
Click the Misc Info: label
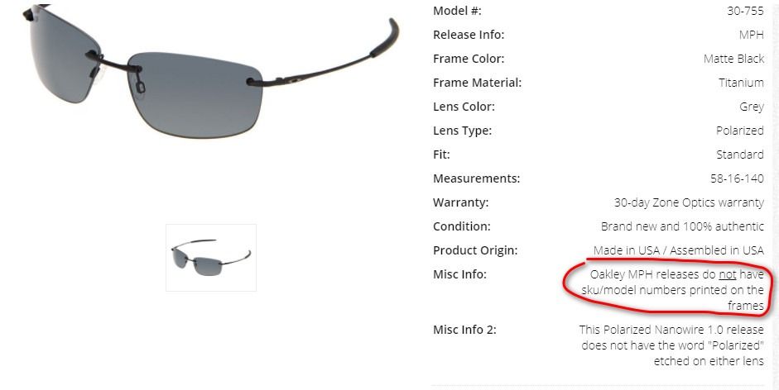tap(459, 273)
